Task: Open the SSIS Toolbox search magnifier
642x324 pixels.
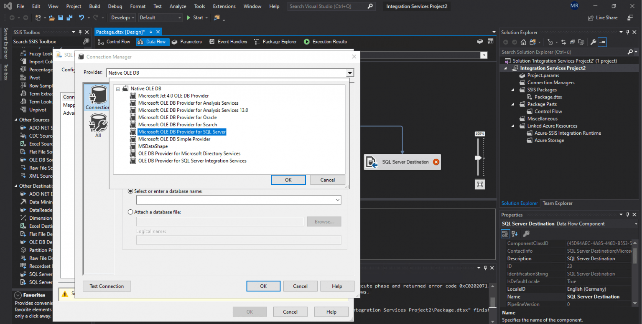Action: click(86, 41)
